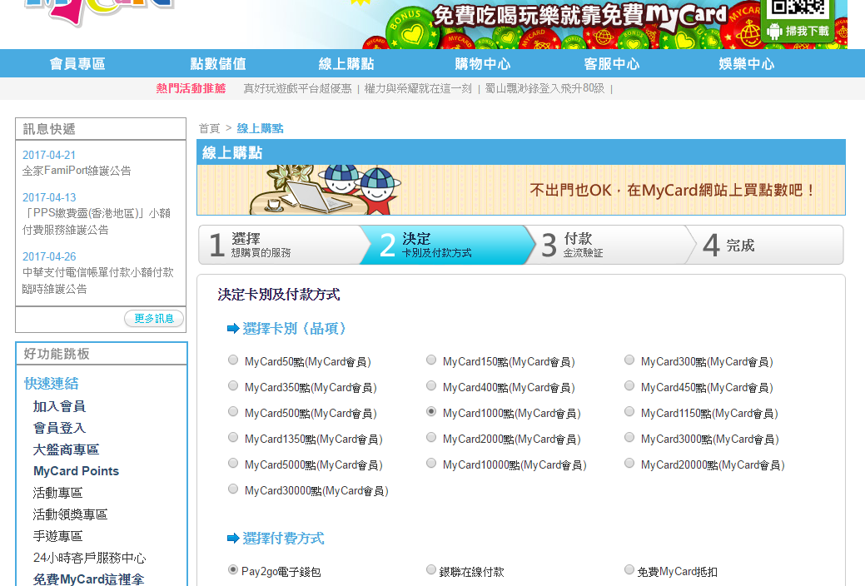Select MyCard20000點 radio option
This screenshot has height=586, width=865.
pos(629,464)
